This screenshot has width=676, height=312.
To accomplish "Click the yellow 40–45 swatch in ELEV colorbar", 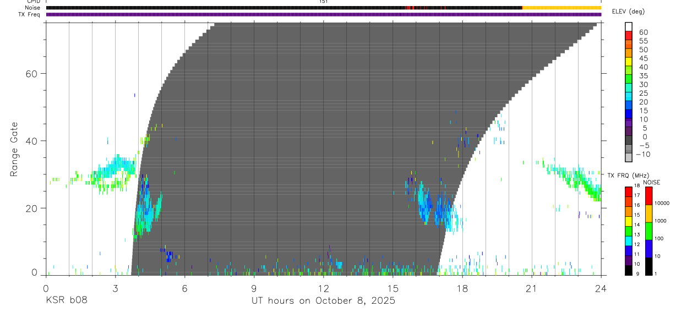I will pyautogui.click(x=629, y=61).
